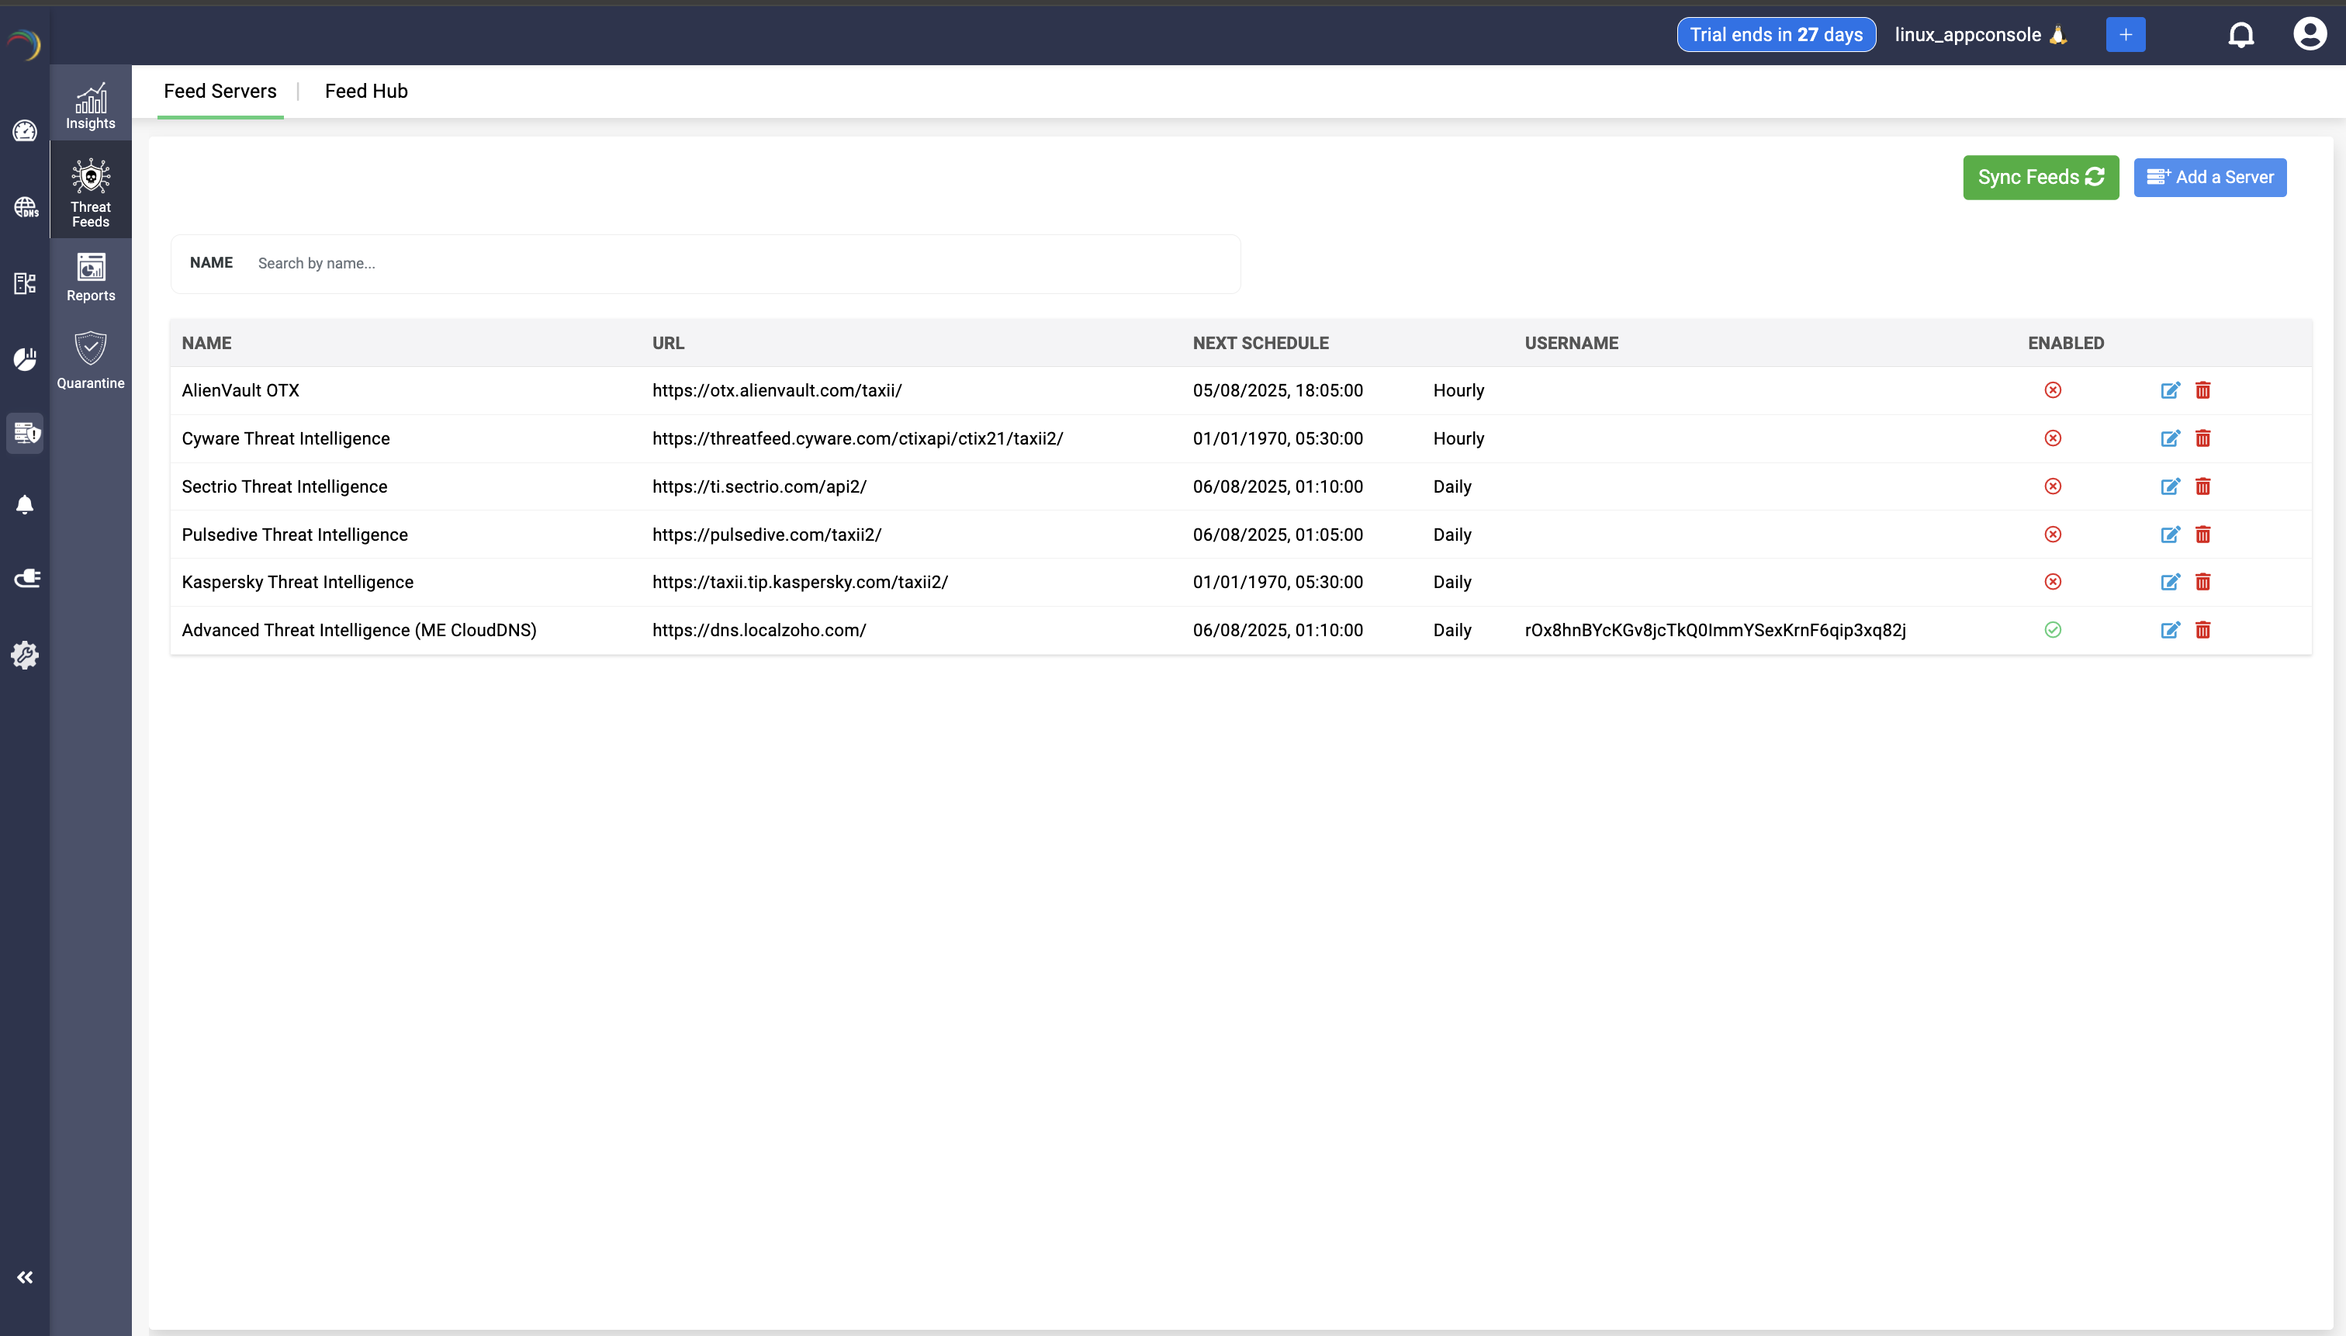
Task: Open the user profile menu
Action: 2310,33
